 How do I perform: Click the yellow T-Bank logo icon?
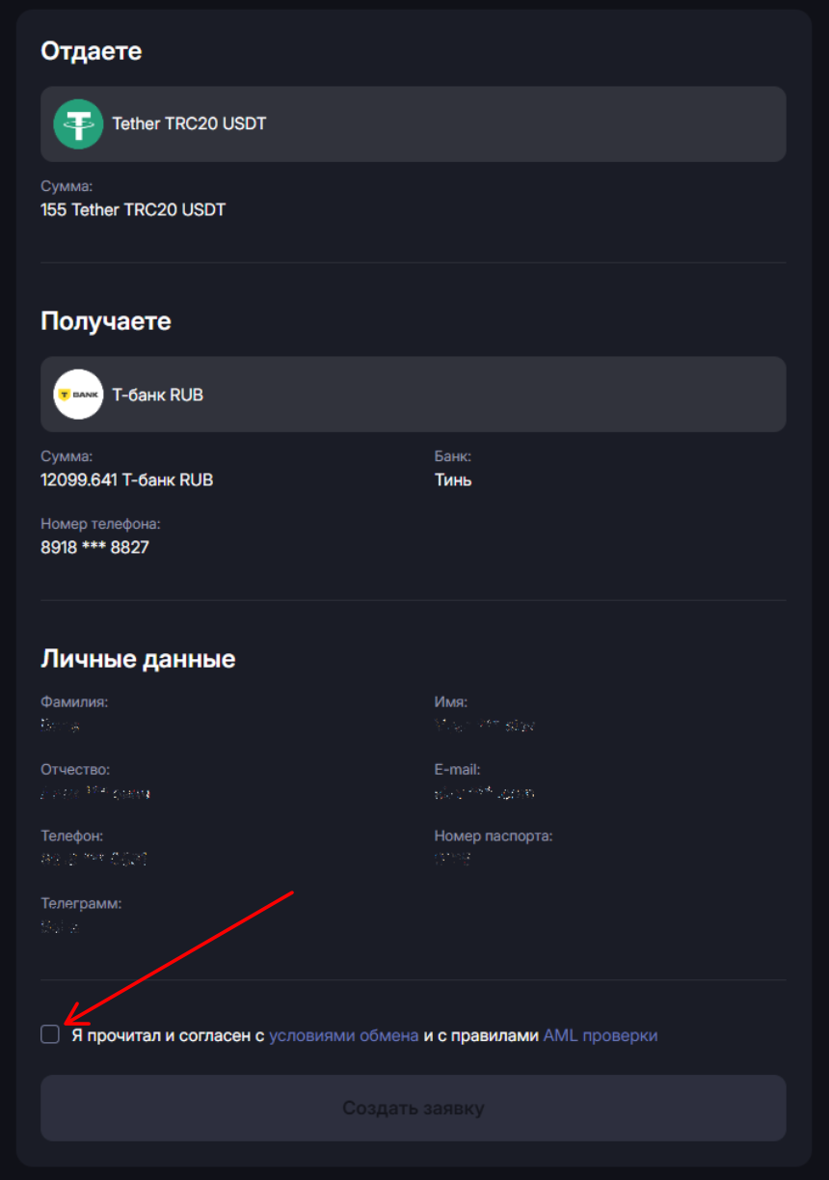click(x=78, y=395)
